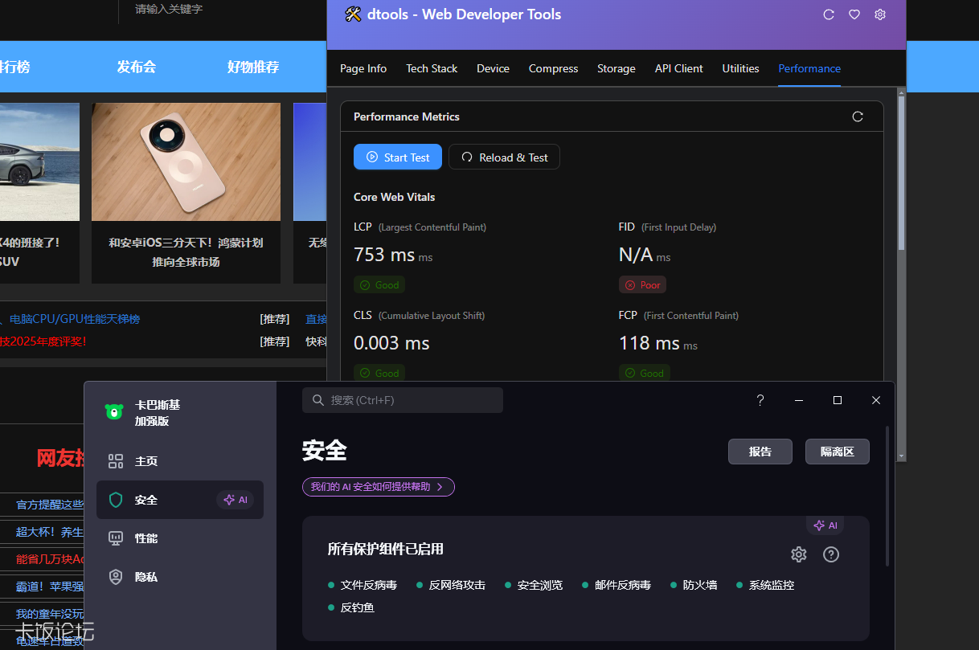Click the circled question icon in protection card
This screenshot has width=979, height=650.
coord(831,554)
